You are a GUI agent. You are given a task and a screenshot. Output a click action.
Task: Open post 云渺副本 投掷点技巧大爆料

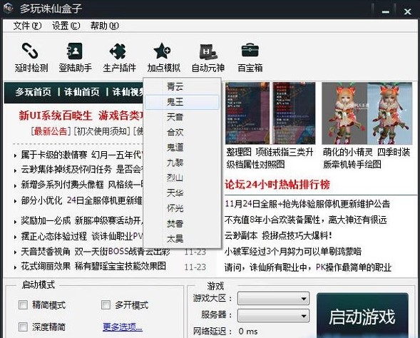tap(279, 236)
